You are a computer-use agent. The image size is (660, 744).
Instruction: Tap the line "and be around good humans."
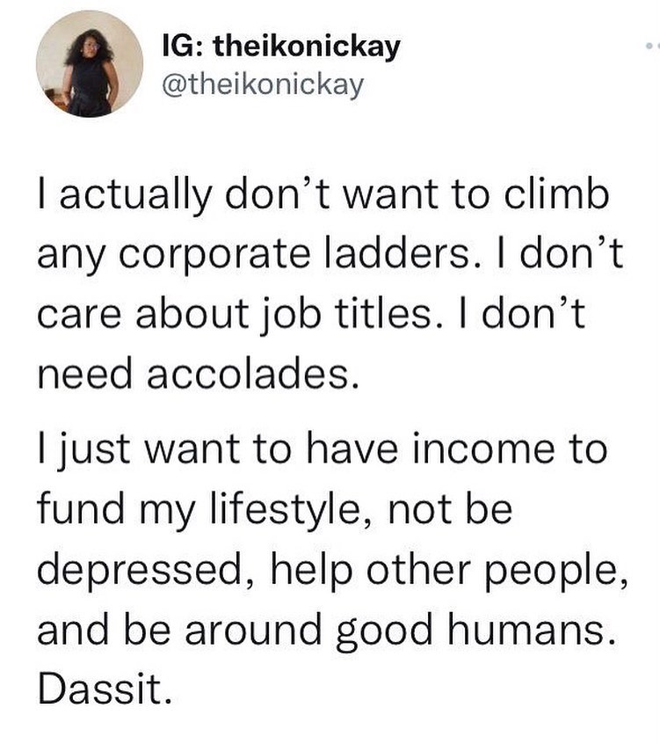(323, 630)
